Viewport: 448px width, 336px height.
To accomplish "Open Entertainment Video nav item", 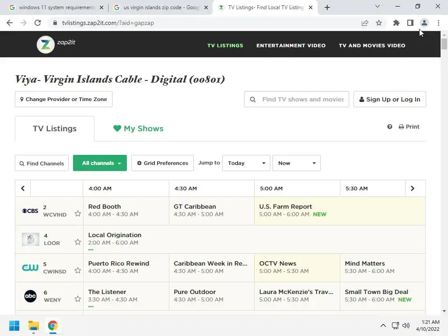I will tap(291, 45).
